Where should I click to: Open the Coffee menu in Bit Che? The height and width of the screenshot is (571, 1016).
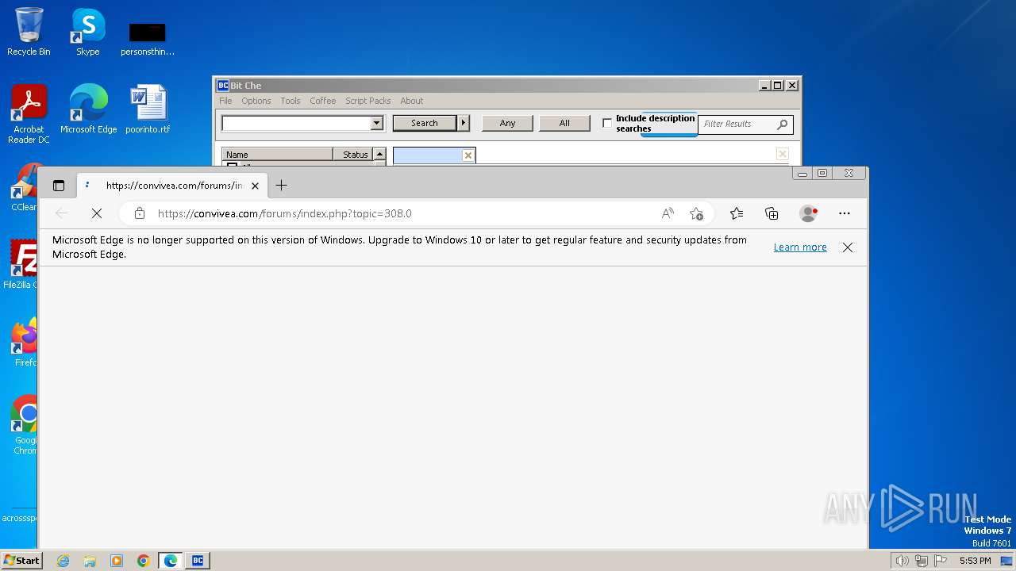323,101
